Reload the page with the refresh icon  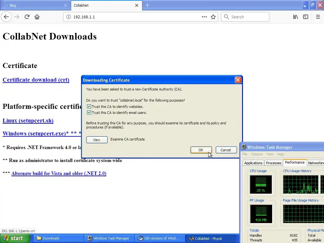[27, 17]
